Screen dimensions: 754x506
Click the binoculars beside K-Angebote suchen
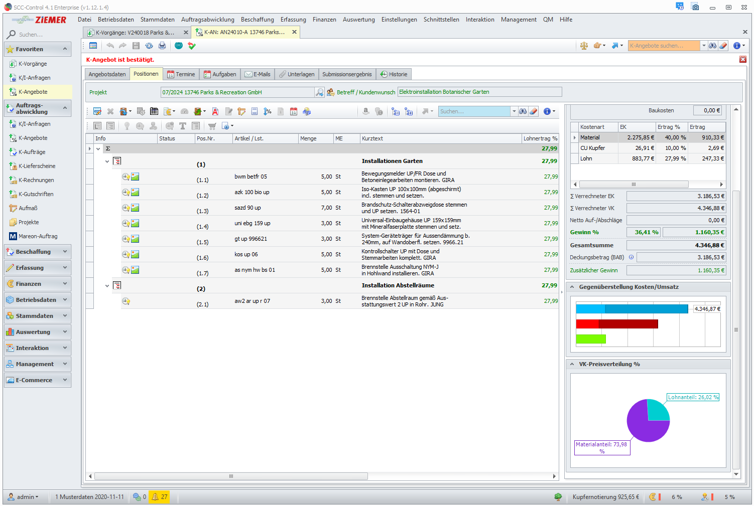pos(713,46)
